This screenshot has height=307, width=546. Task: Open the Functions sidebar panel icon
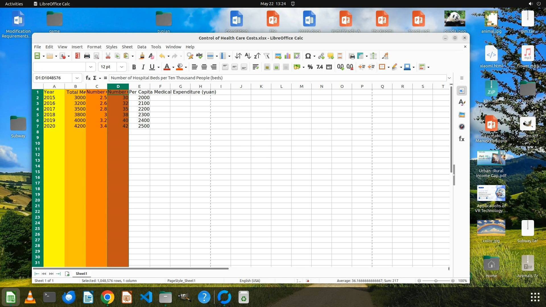coord(462,139)
